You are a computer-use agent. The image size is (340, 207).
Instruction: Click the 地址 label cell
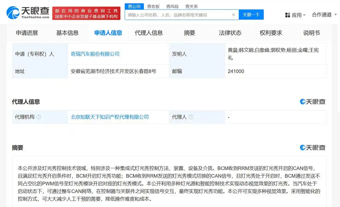(40, 71)
